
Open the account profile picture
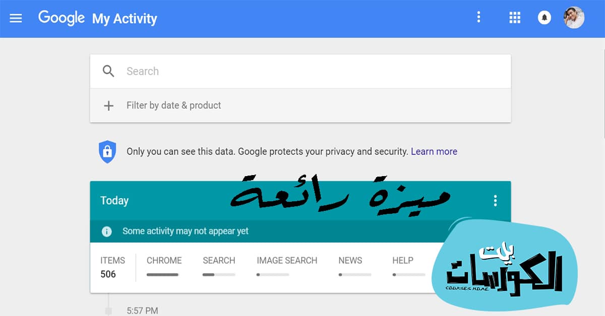tap(574, 18)
